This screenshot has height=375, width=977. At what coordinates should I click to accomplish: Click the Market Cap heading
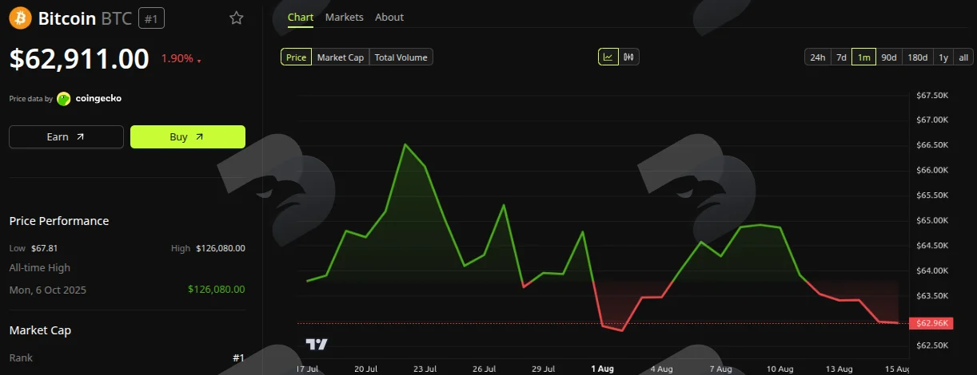coord(38,330)
